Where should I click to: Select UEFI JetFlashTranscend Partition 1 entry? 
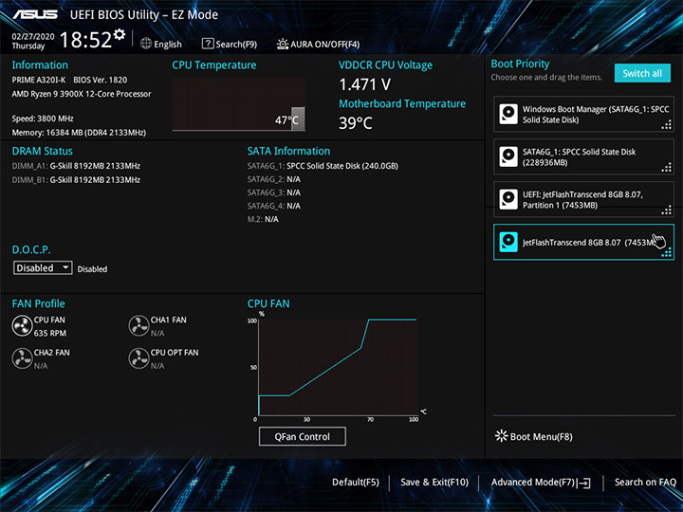click(583, 199)
